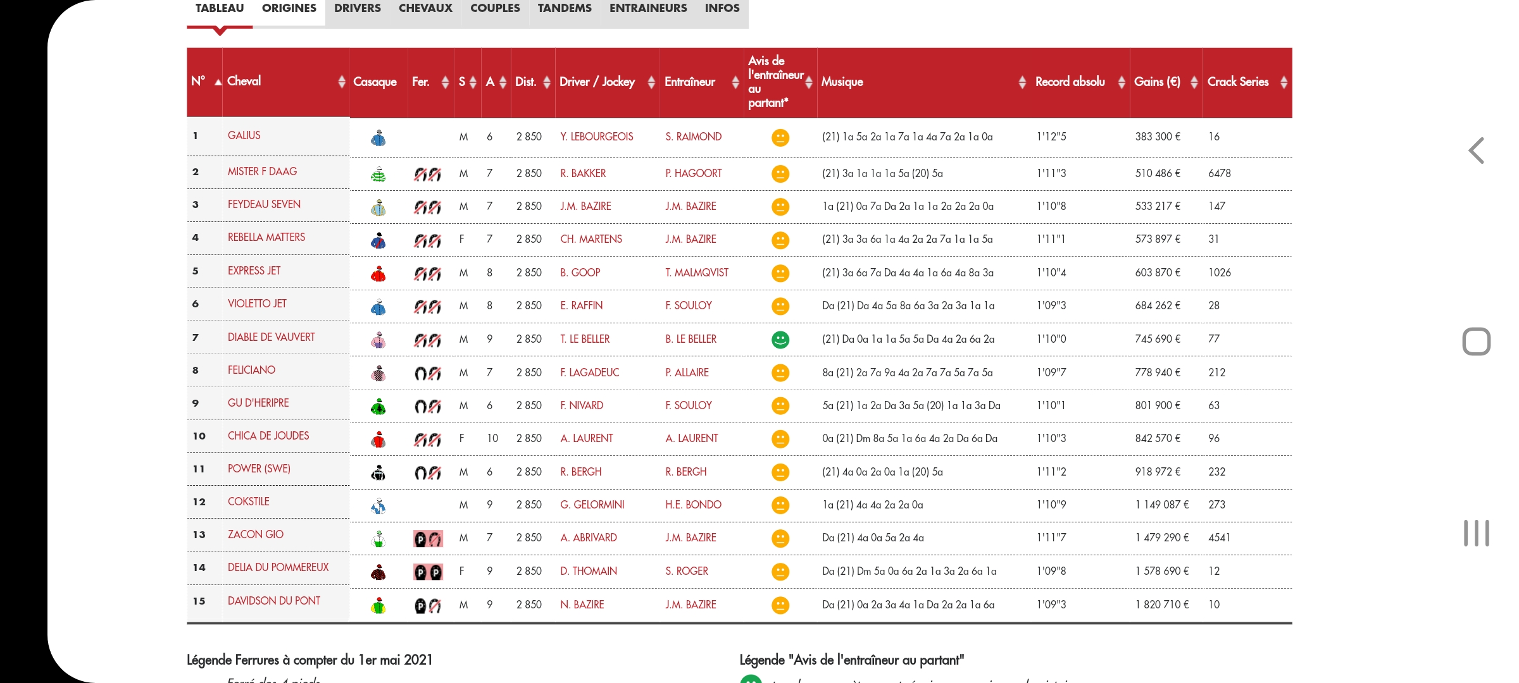The image size is (1519, 683).
Task: Open driver G. GELORMINI profile
Action: point(592,505)
